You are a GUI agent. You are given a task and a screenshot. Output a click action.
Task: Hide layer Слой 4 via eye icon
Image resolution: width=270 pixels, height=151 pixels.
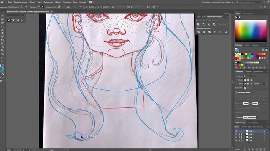coord(236,131)
